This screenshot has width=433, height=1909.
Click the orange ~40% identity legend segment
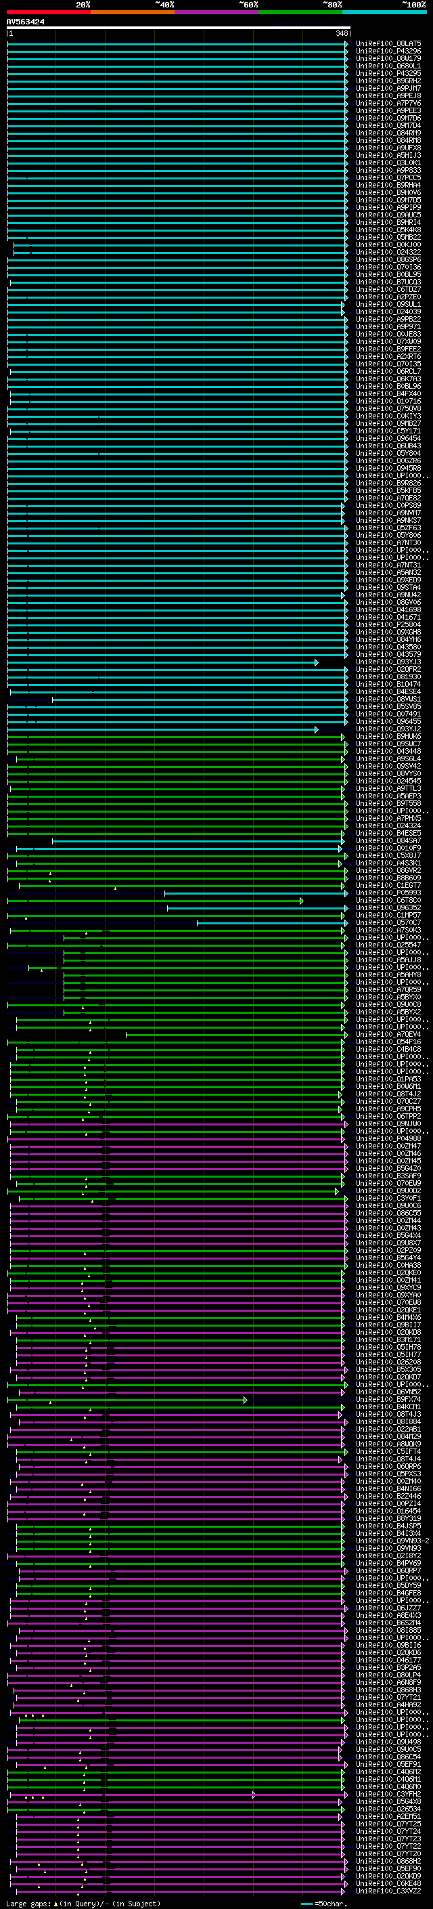click(x=133, y=12)
